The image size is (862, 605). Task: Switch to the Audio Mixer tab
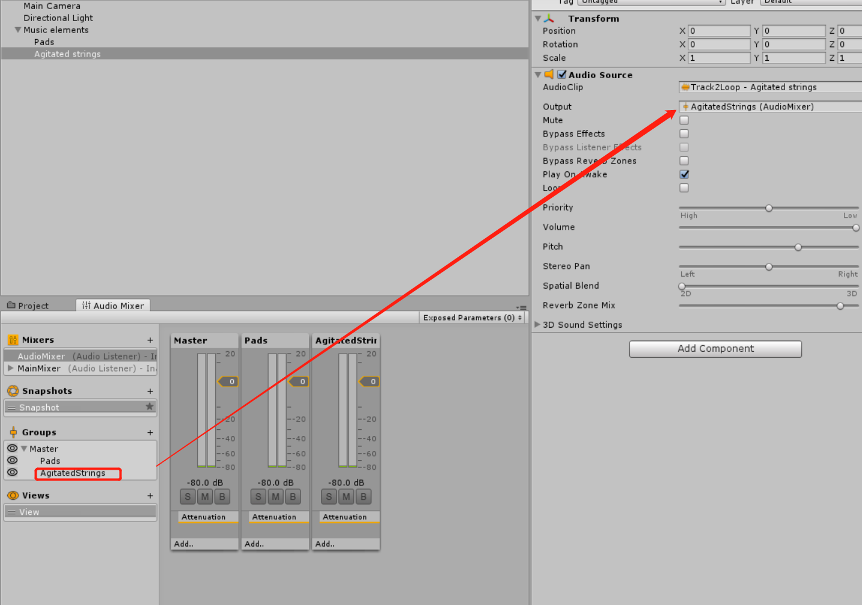[x=113, y=306]
